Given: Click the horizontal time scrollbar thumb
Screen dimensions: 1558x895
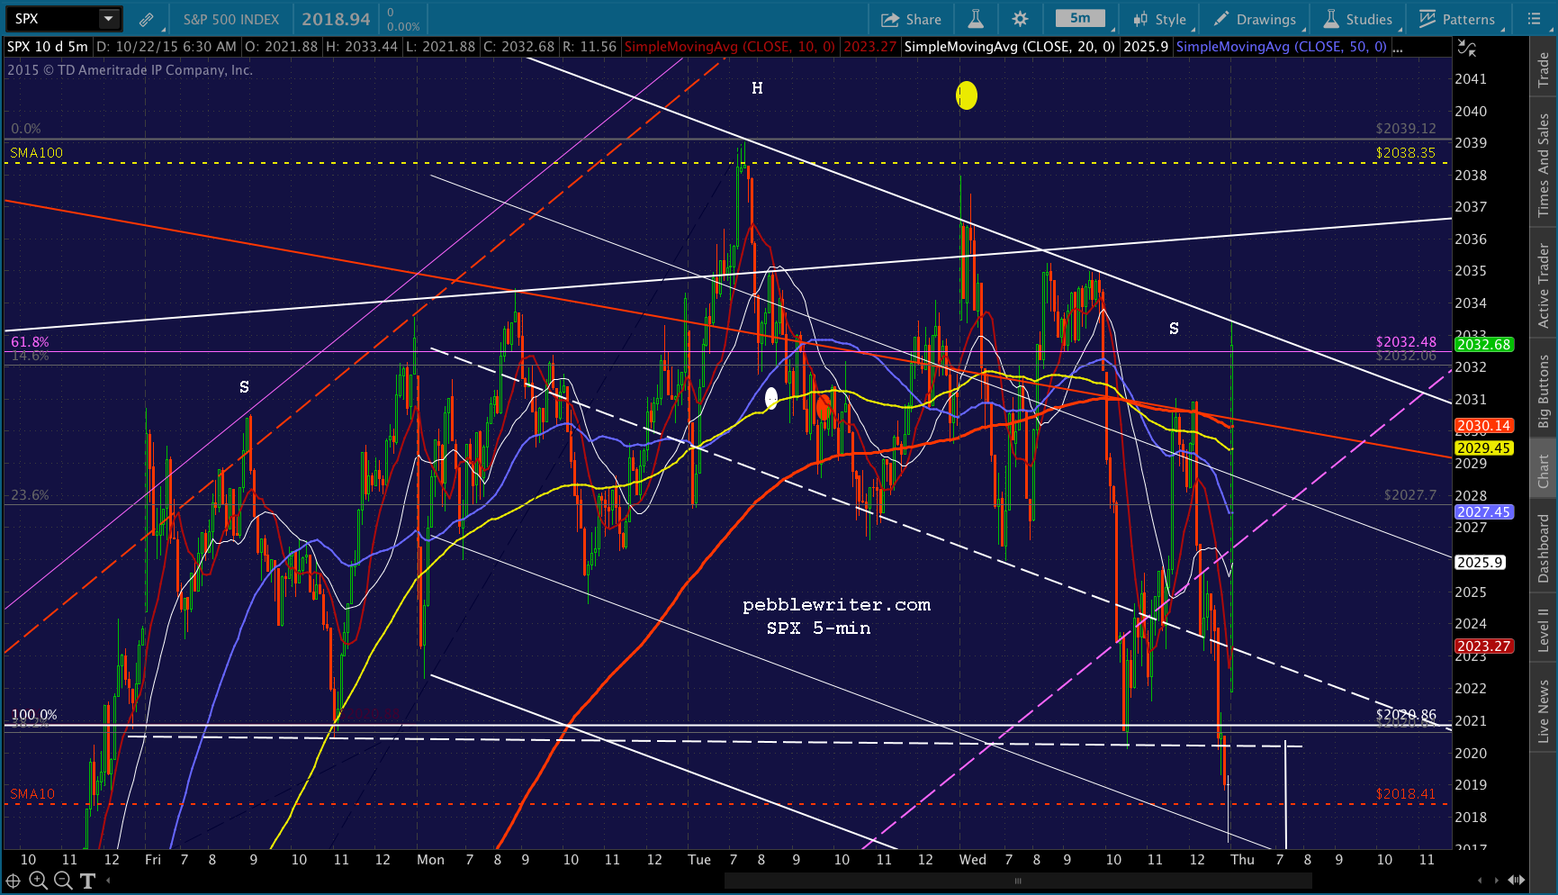Looking at the screenshot, I should click(1018, 881).
